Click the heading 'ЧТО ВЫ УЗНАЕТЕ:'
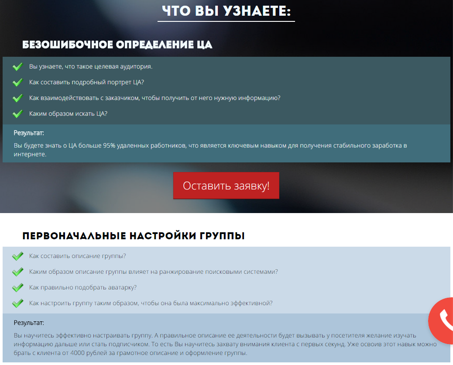453x365 pixels. [226, 11]
